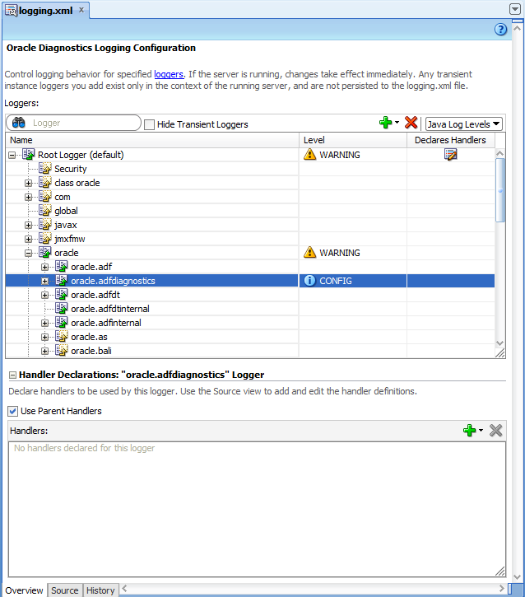Screen dimensions: 525x597
Task: Click the jmxfmw logger icon
Action: coord(45,238)
